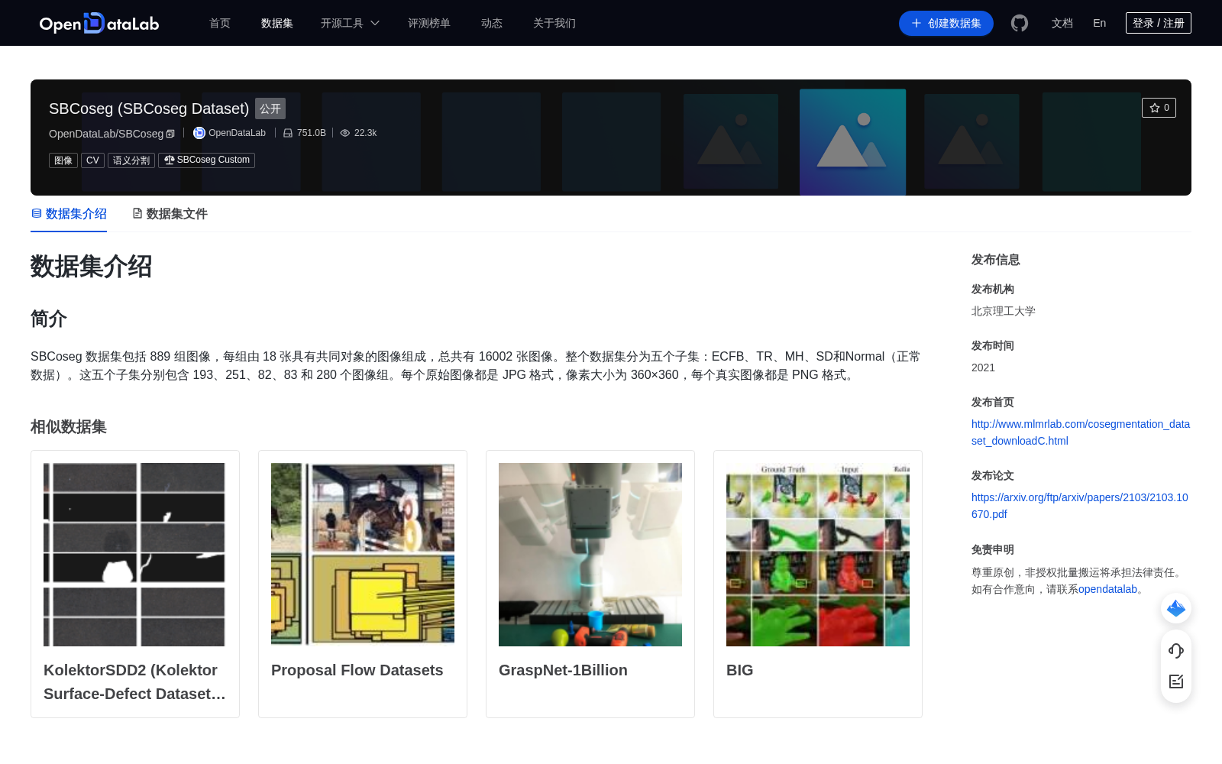
Task: Expand the 开源工具 dropdown menu
Action: [350, 23]
